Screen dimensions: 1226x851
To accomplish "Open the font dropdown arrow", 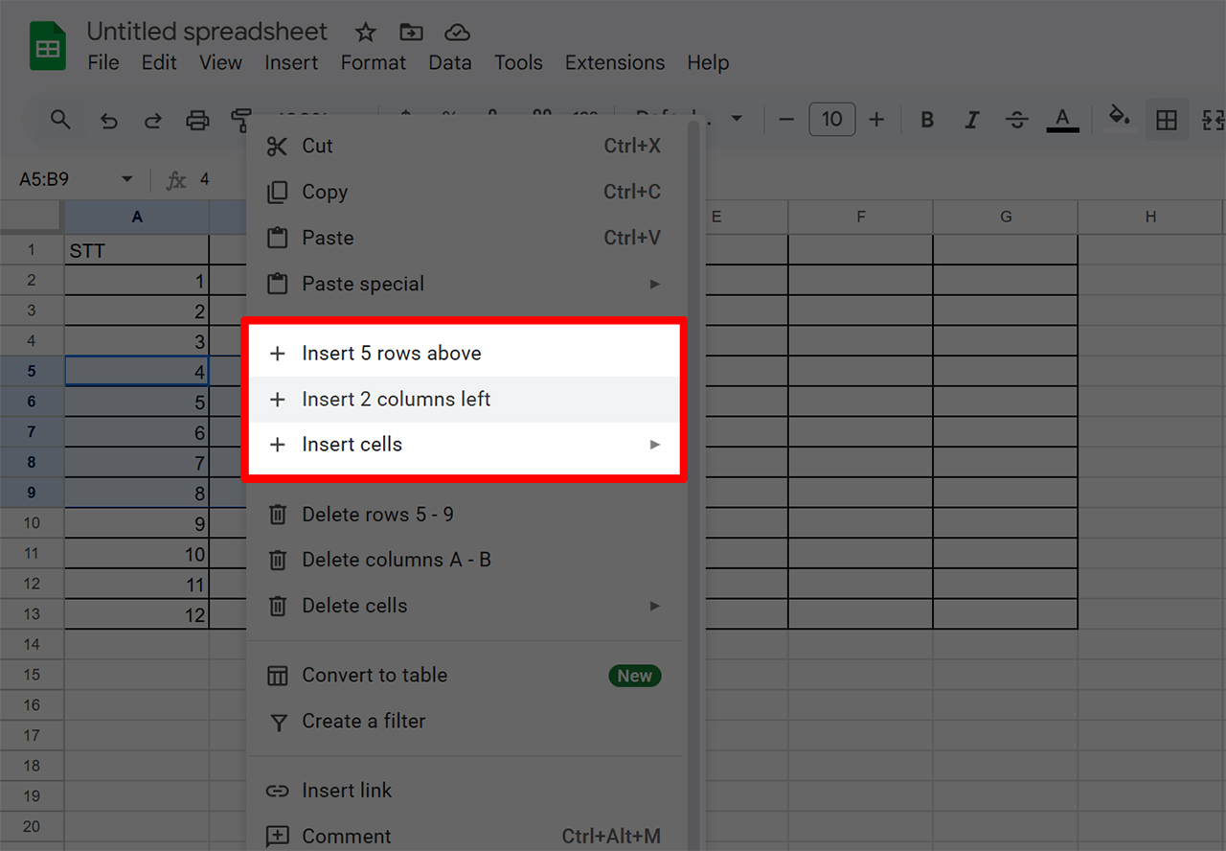I will click(x=737, y=118).
